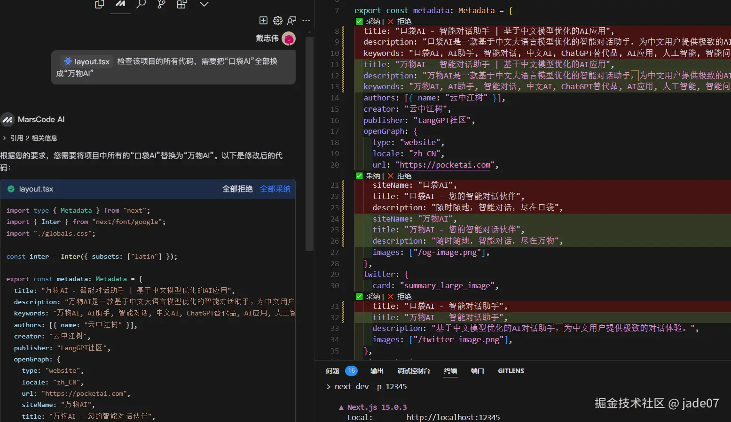
Task: Select the MarsCode AI icon in activity bar
Action: [120, 5]
